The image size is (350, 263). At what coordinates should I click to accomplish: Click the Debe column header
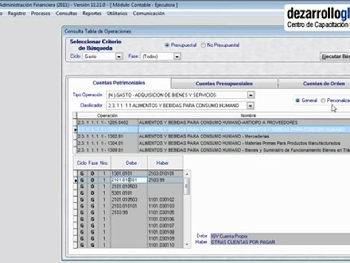[x=129, y=163]
